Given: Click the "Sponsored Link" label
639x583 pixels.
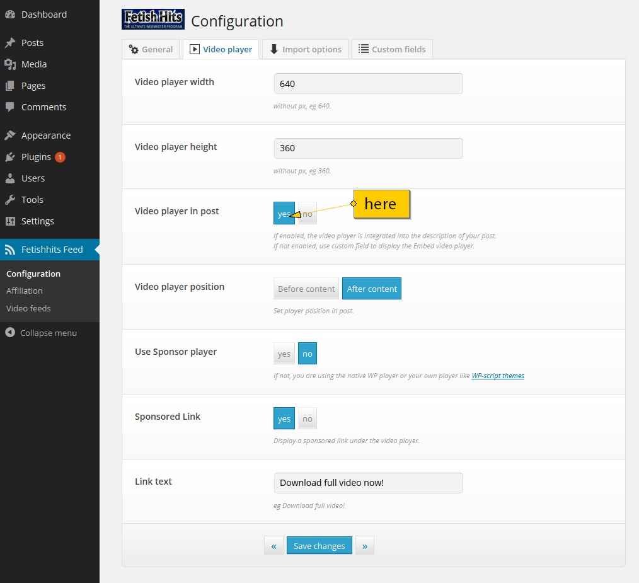Looking at the screenshot, I should point(168,417).
